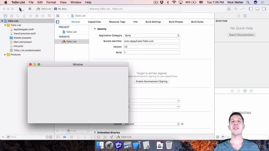Screen dimensions: 269x151
Task: Toggle breakpoints activation in debug bar
Action: point(65,137)
